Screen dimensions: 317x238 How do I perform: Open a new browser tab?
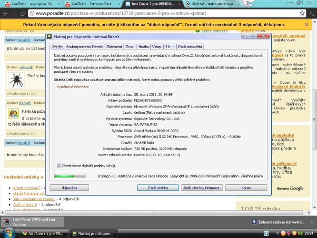coord(248,4)
